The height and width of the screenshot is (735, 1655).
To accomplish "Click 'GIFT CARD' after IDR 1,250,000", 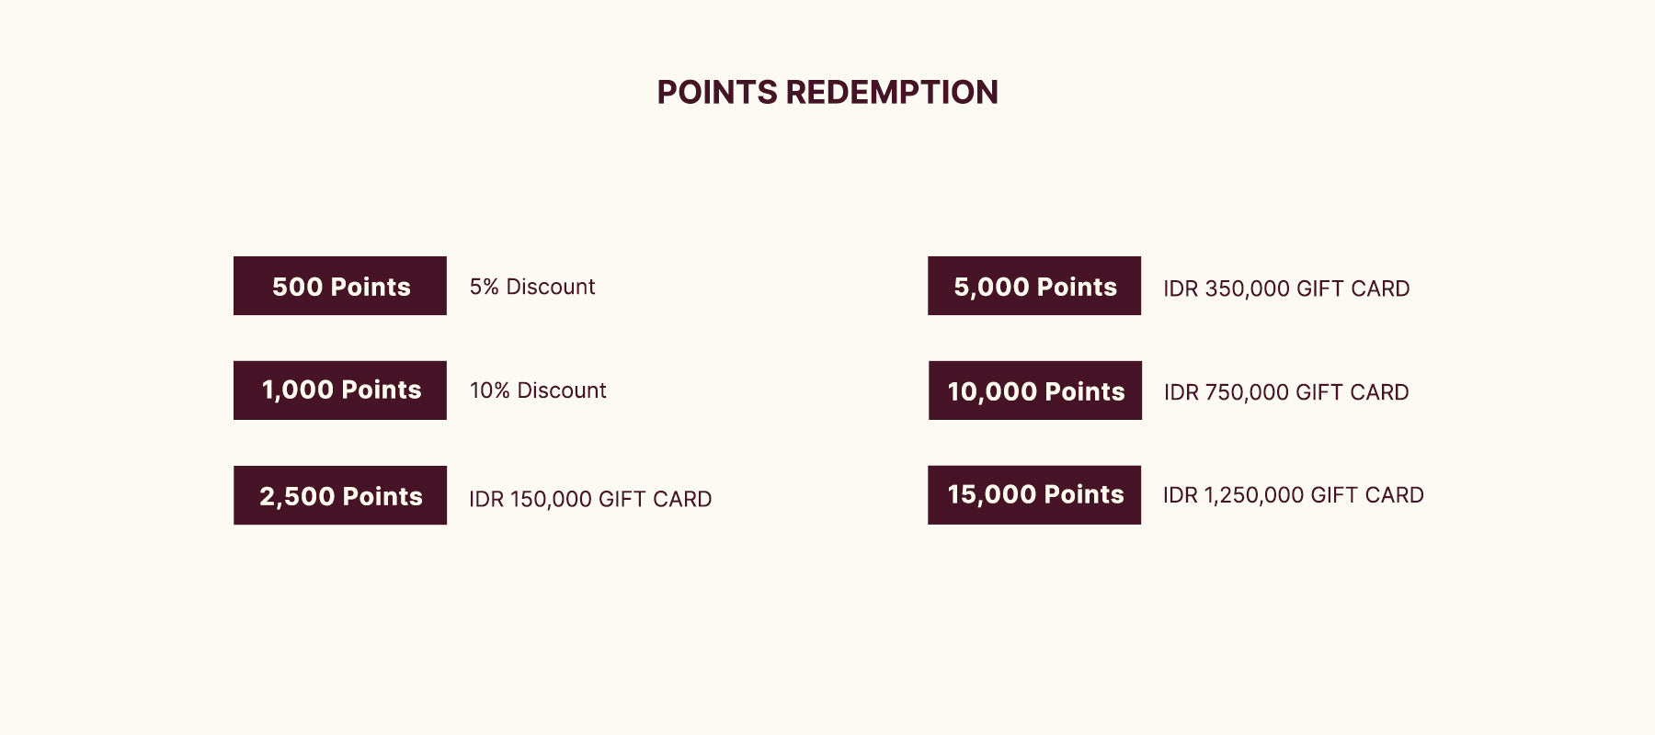I will tap(1367, 495).
